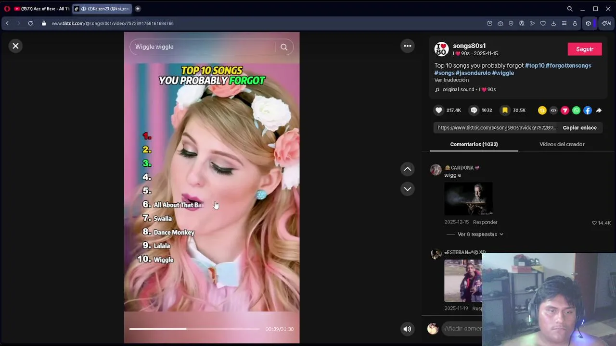Screen dimensions: 616x346
Task: Take a snapshot with the camera icon
Action: click(x=500, y=23)
